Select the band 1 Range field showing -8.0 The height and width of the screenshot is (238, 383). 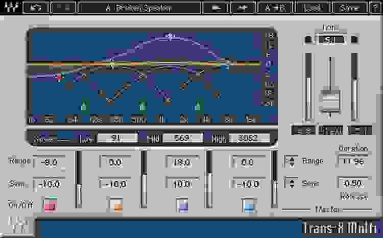point(49,162)
